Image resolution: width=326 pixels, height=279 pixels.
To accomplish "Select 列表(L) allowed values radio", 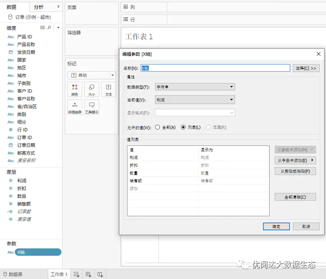I will click(x=183, y=127).
